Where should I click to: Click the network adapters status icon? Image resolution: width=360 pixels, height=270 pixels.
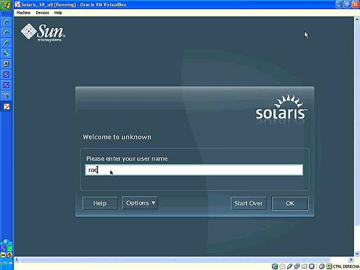click(297, 266)
